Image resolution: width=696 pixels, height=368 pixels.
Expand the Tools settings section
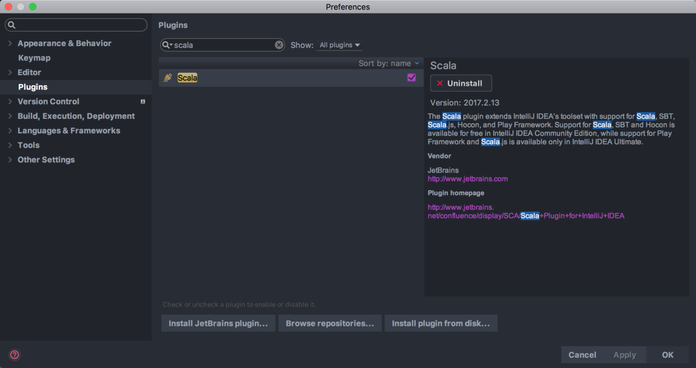pos(10,145)
